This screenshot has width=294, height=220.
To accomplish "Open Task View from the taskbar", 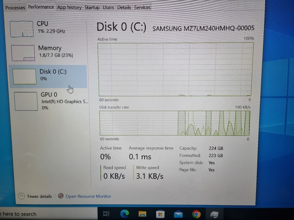I will click(x=106, y=214).
